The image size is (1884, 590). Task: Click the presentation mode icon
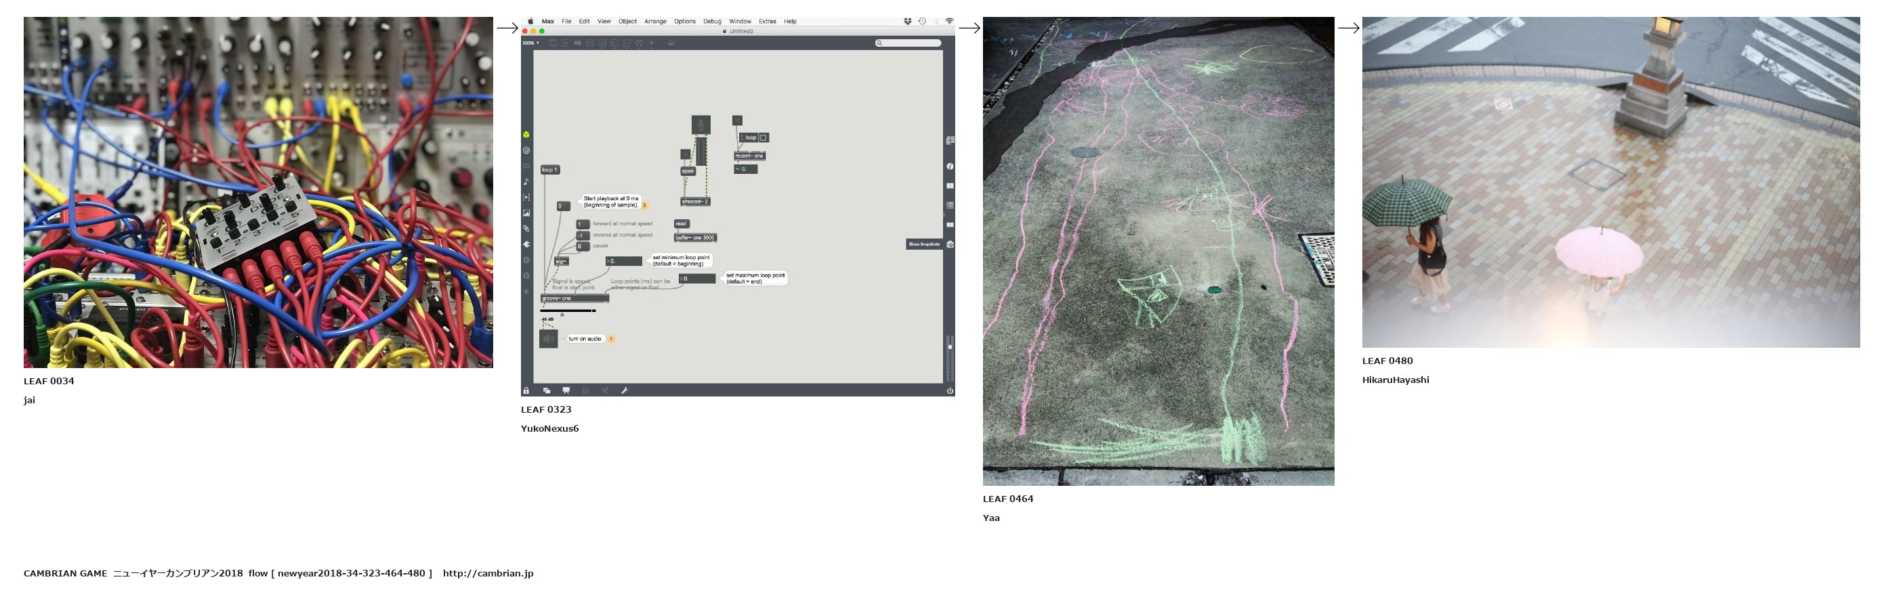point(566,390)
